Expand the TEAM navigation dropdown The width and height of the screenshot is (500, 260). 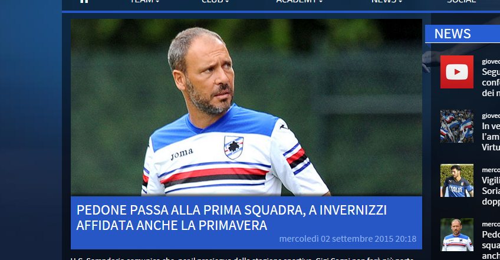(145, 1)
